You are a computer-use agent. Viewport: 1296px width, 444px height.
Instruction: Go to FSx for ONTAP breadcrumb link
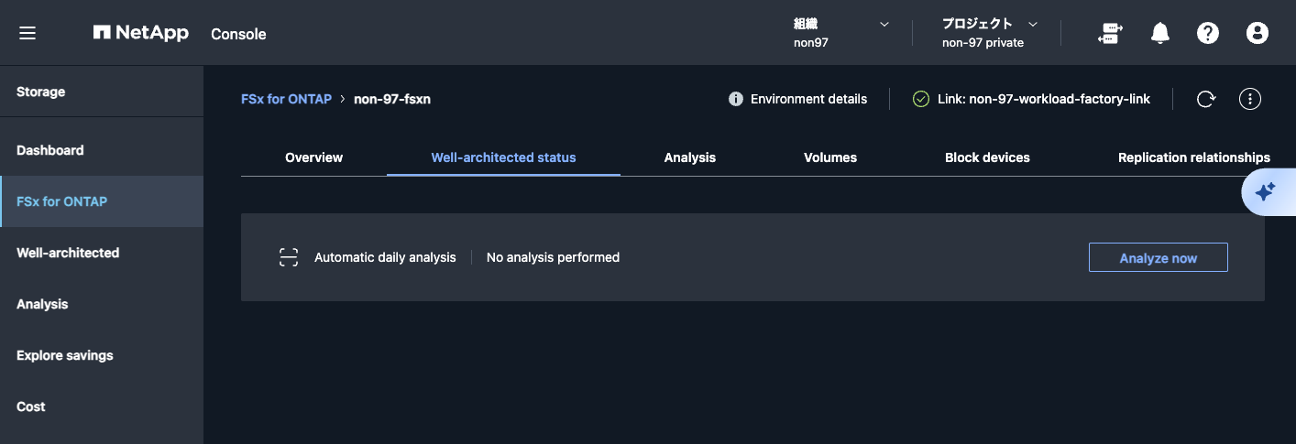click(286, 99)
